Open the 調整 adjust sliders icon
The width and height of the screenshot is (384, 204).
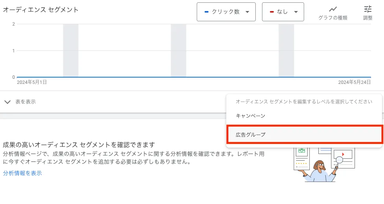coord(367,9)
